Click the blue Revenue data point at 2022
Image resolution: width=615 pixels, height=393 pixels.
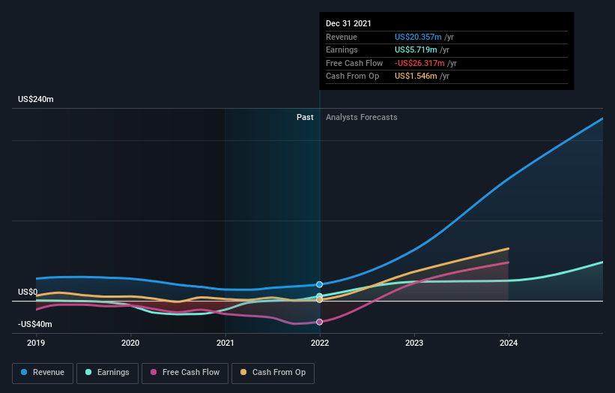click(x=320, y=284)
